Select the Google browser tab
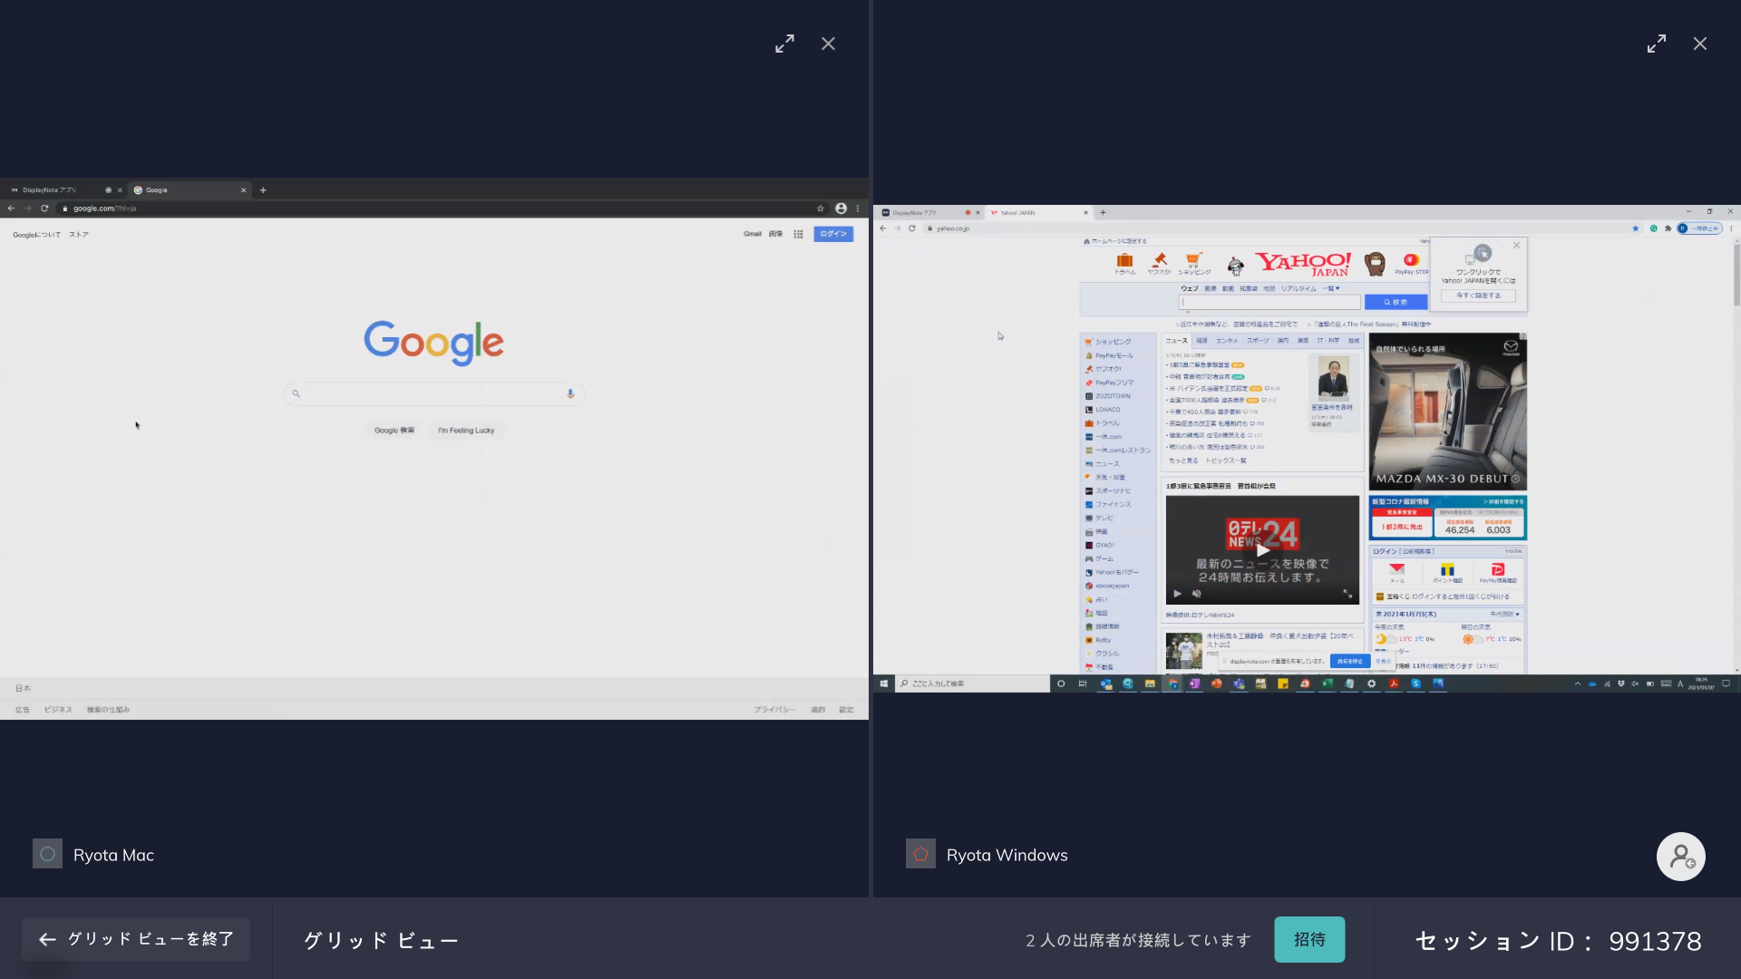 tap(181, 190)
